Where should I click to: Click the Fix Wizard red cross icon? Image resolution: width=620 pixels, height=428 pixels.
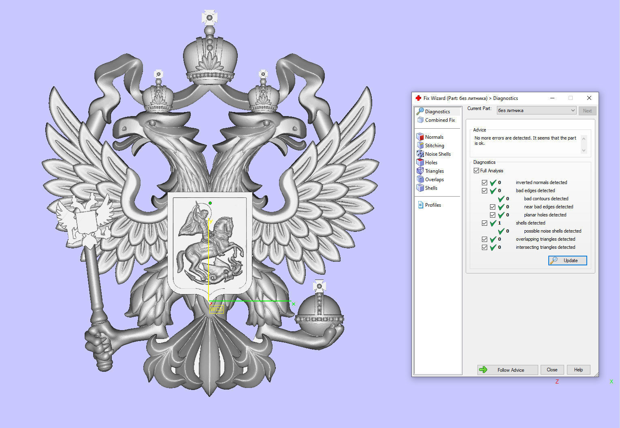tap(418, 98)
